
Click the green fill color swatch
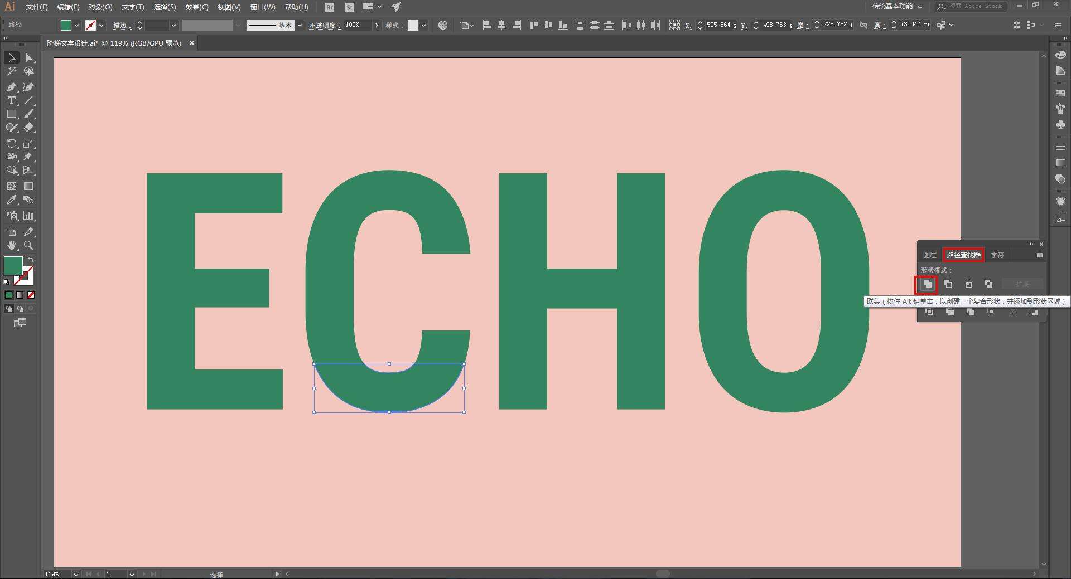pos(13,266)
